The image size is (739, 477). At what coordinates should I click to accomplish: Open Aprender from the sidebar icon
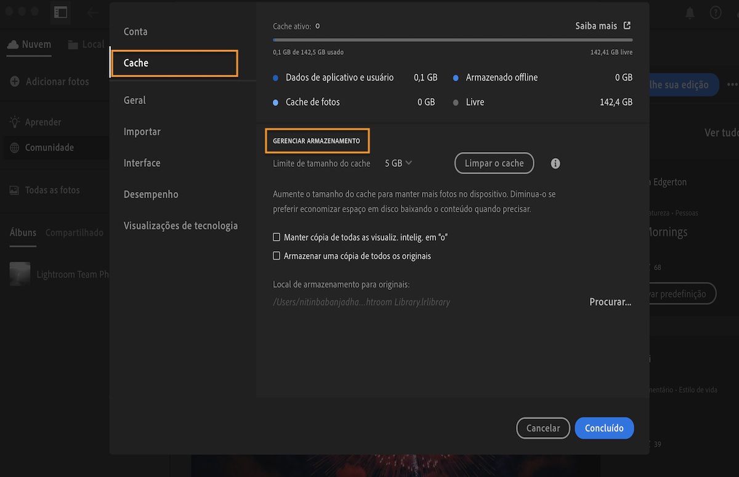13,121
